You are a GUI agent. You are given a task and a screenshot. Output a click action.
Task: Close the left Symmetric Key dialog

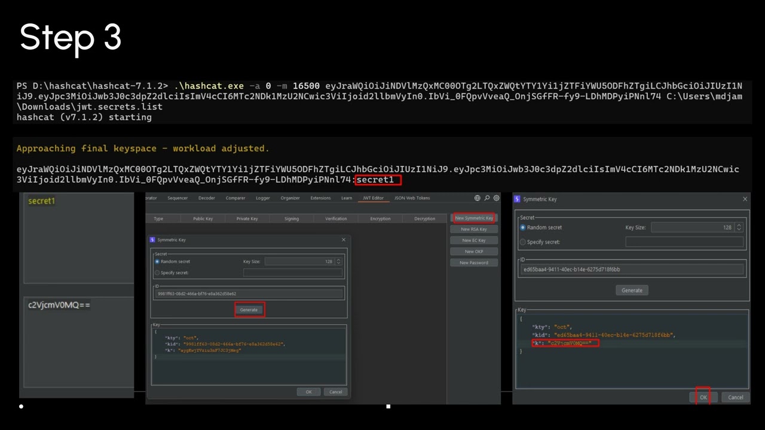tap(344, 239)
